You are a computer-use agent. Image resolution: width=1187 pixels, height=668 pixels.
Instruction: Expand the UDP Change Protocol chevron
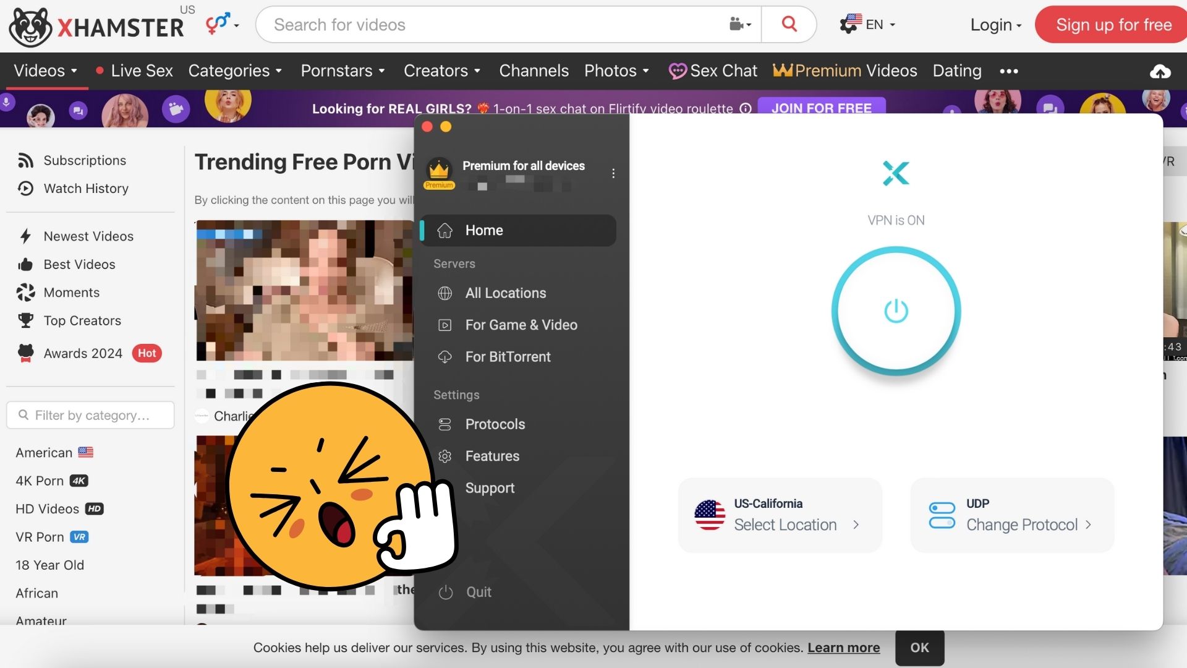[1088, 525]
